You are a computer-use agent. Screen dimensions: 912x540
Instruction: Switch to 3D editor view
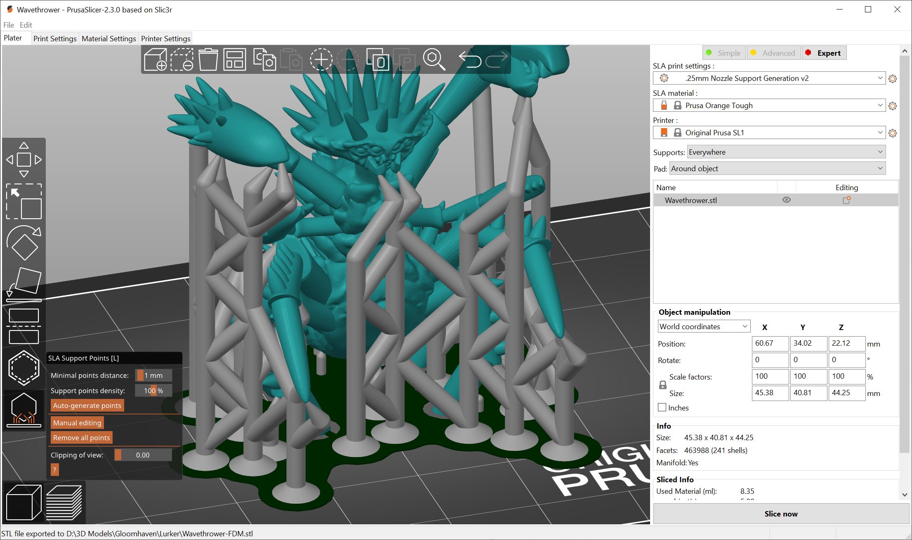pyautogui.click(x=24, y=502)
